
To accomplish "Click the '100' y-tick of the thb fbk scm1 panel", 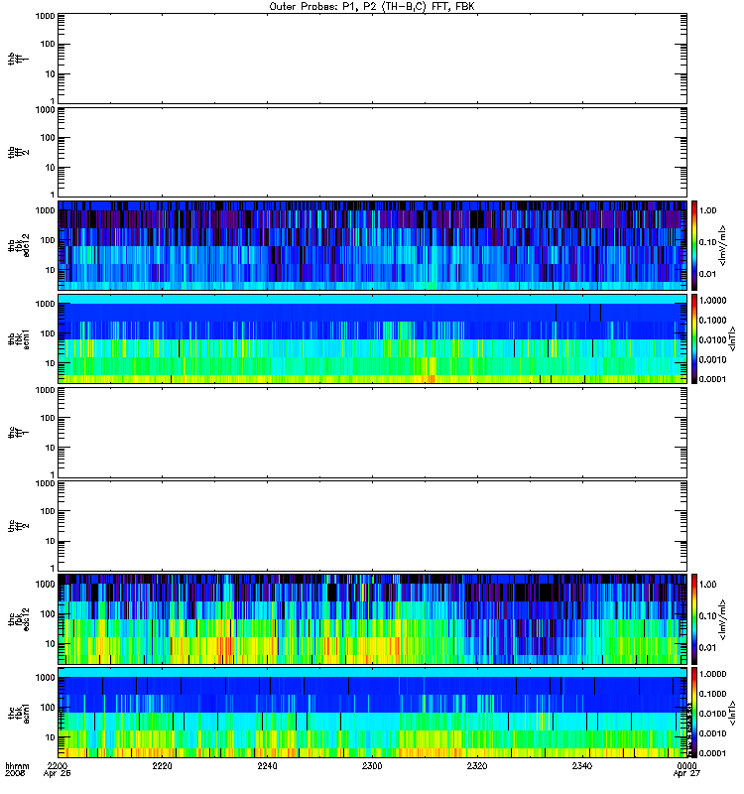I will point(48,333).
